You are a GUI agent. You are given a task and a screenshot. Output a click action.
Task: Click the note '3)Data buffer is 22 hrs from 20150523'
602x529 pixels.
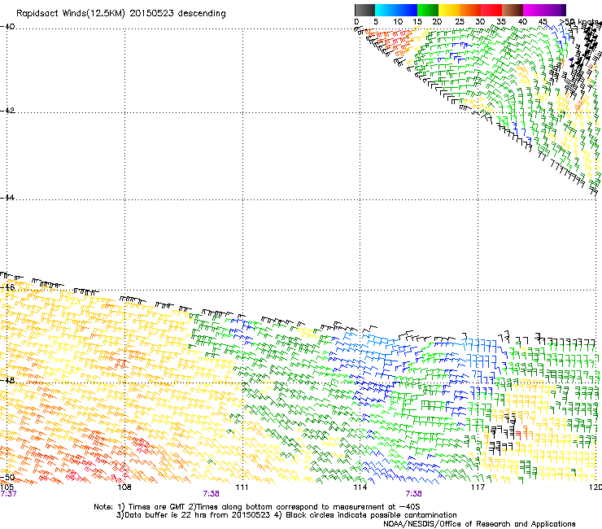(193, 515)
